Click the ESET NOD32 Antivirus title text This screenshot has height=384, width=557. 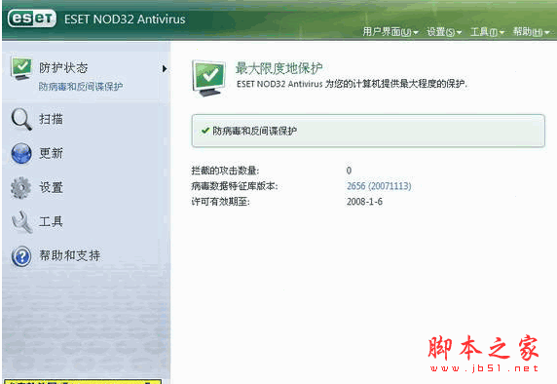click(125, 19)
